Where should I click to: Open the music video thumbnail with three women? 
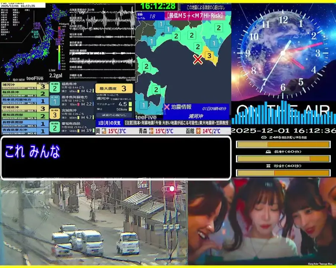[262, 222]
